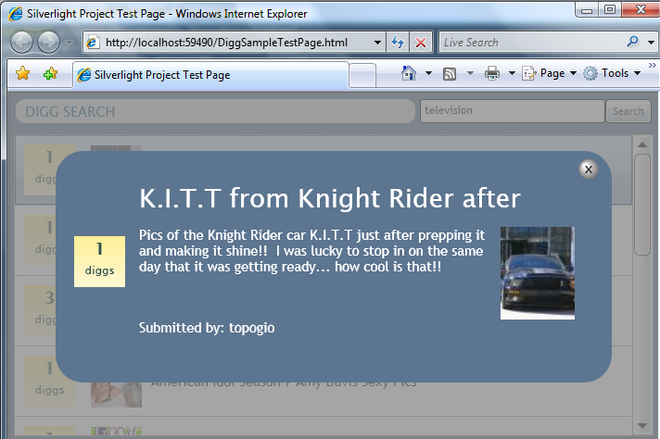This screenshot has height=439, width=660.
Task: Click the scrollbar down arrow
Action: (x=642, y=425)
